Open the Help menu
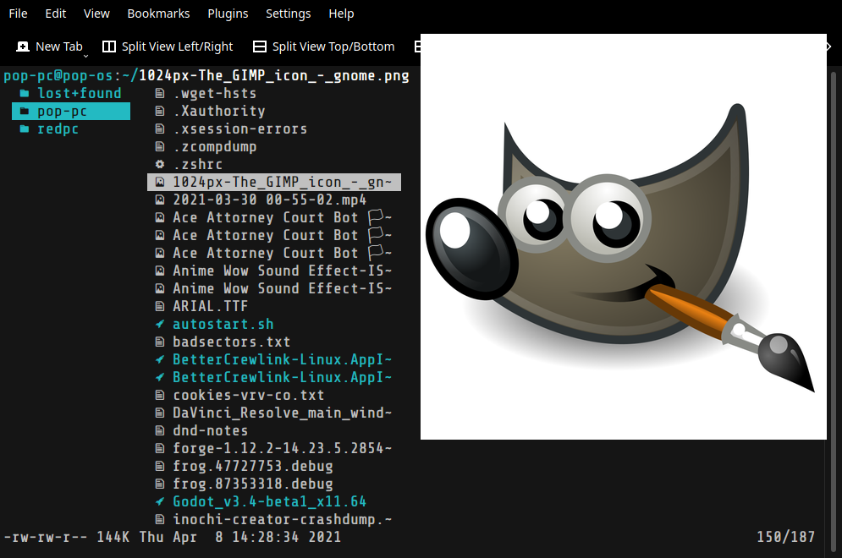 coord(341,14)
